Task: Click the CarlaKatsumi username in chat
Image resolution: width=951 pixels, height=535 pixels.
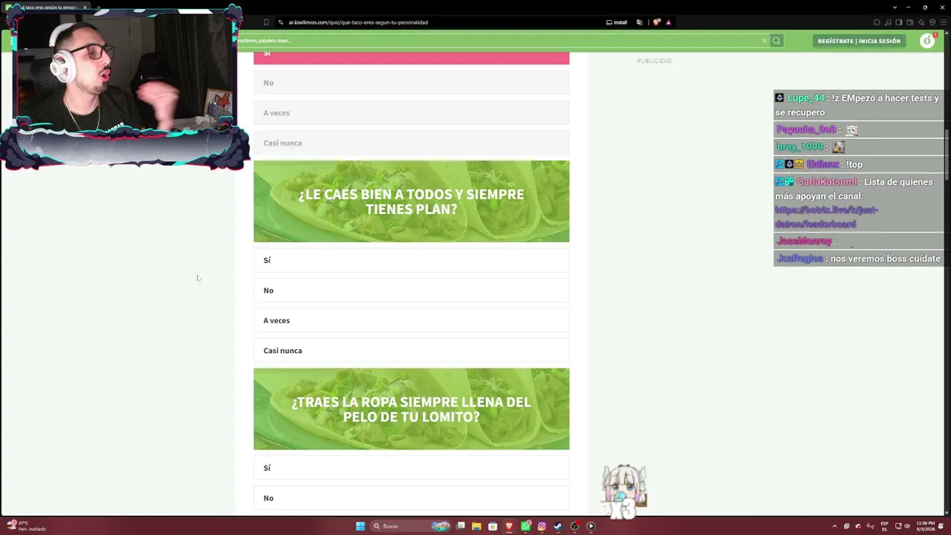Action: (x=826, y=182)
